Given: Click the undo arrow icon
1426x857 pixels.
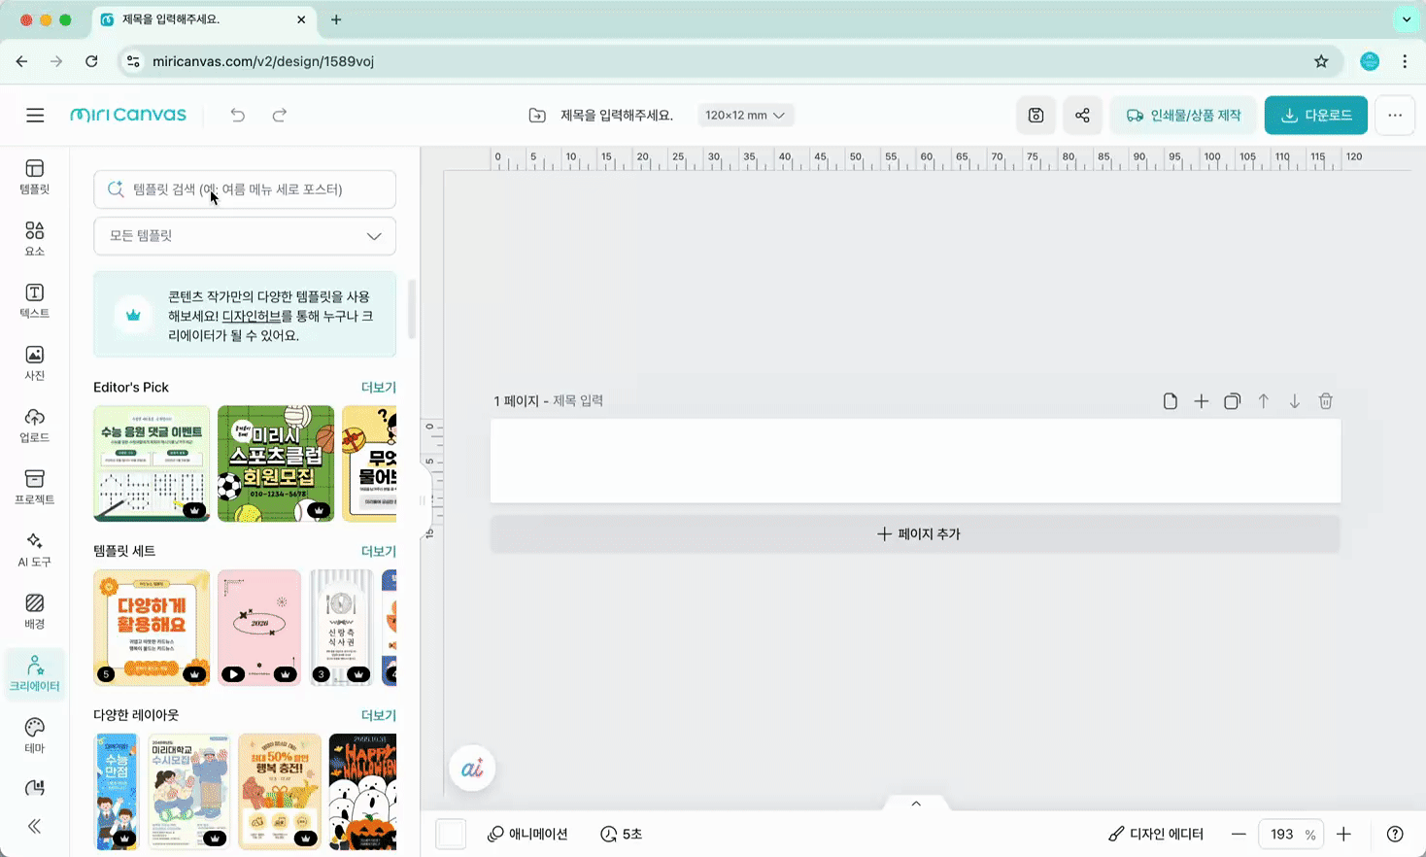Looking at the screenshot, I should (x=238, y=115).
